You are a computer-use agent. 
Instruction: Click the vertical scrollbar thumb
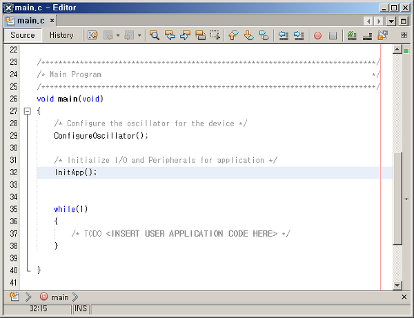(x=397, y=199)
